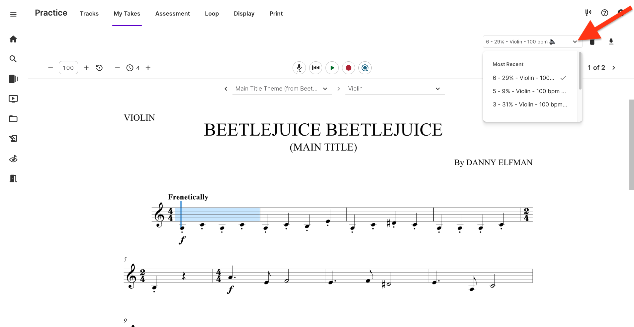Increase tempo with the plus button
This screenshot has width=634, height=327.
pyautogui.click(x=86, y=68)
